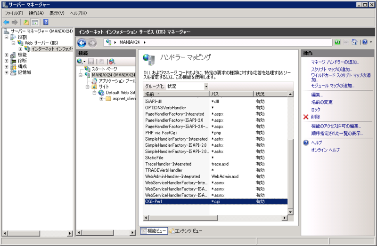The image size is (377, 246).
Task: Select 機能 node in Server Manager tree
Action: click(22, 55)
